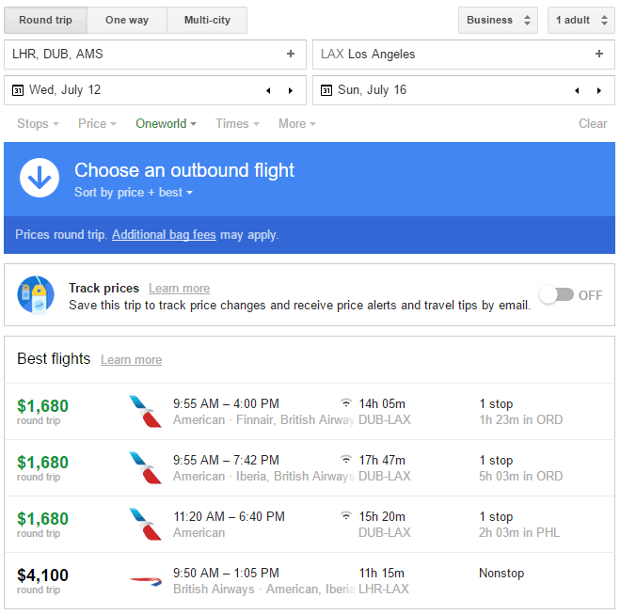The height and width of the screenshot is (614, 620).
Task: Open the More filters dropdown
Action: [297, 124]
